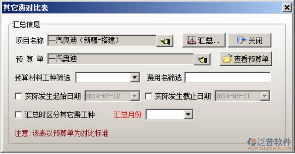The height and width of the screenshot is (154, 295).
Task: Click the 汇总 button with chart icon
Action: pyautogui.click(x=204, y=40)
